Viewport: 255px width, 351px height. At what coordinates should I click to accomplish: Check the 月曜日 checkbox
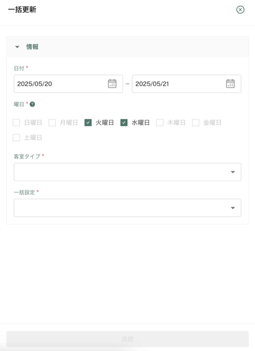52,123
